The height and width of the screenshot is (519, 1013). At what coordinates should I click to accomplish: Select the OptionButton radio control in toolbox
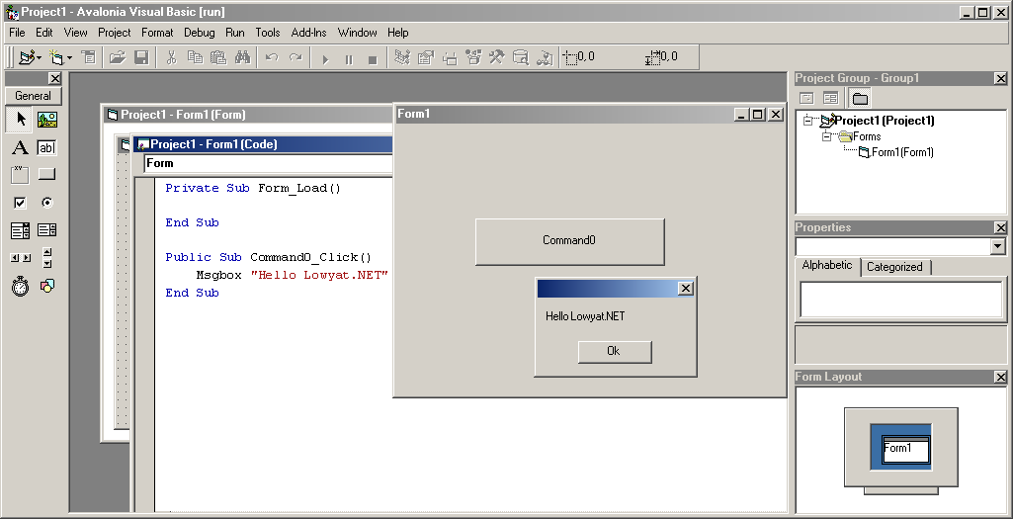pos(46,203)
